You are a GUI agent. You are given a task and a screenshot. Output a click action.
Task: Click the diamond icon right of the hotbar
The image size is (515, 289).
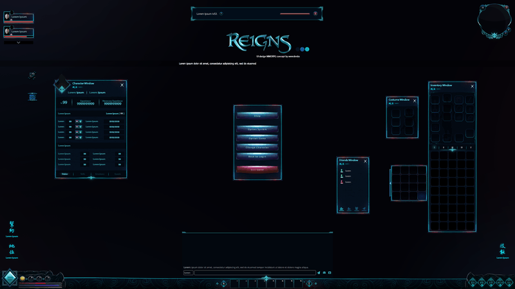click(x=309, y=284)
